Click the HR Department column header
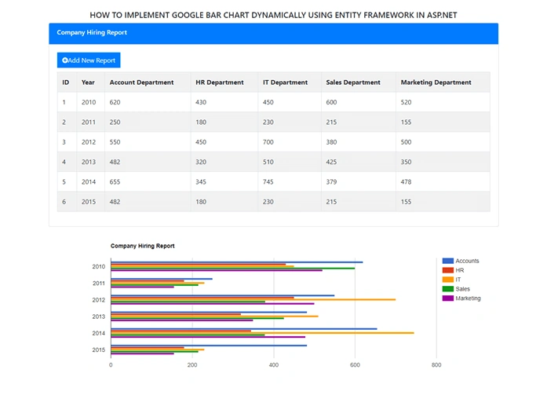 pos(224,82)
